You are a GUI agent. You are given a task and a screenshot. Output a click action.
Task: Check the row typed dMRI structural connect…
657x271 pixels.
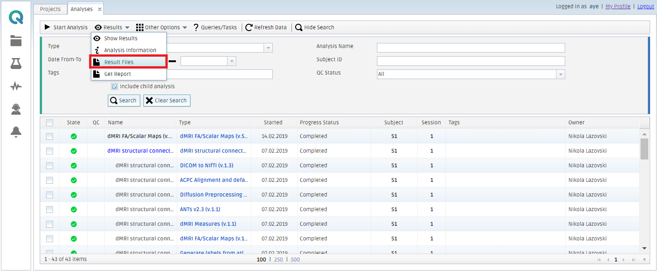49,151
